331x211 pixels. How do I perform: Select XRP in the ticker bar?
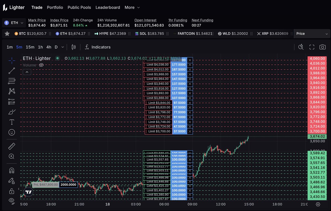point(273,34)
